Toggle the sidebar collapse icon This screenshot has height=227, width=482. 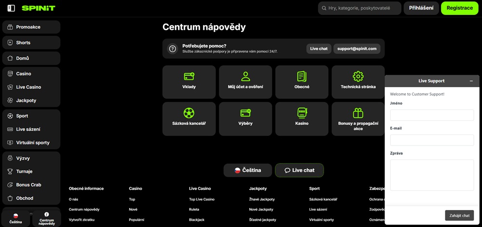tap(11, 8)
